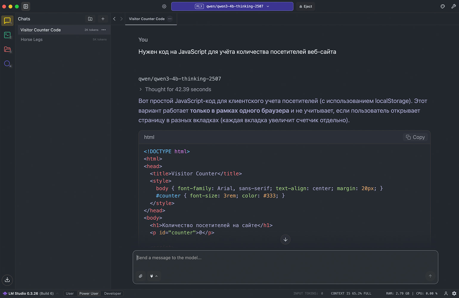The height and width of the screenshot is (298, 459).
Task: Open model settings gear near model selector
Action: (x=164, y=6)
